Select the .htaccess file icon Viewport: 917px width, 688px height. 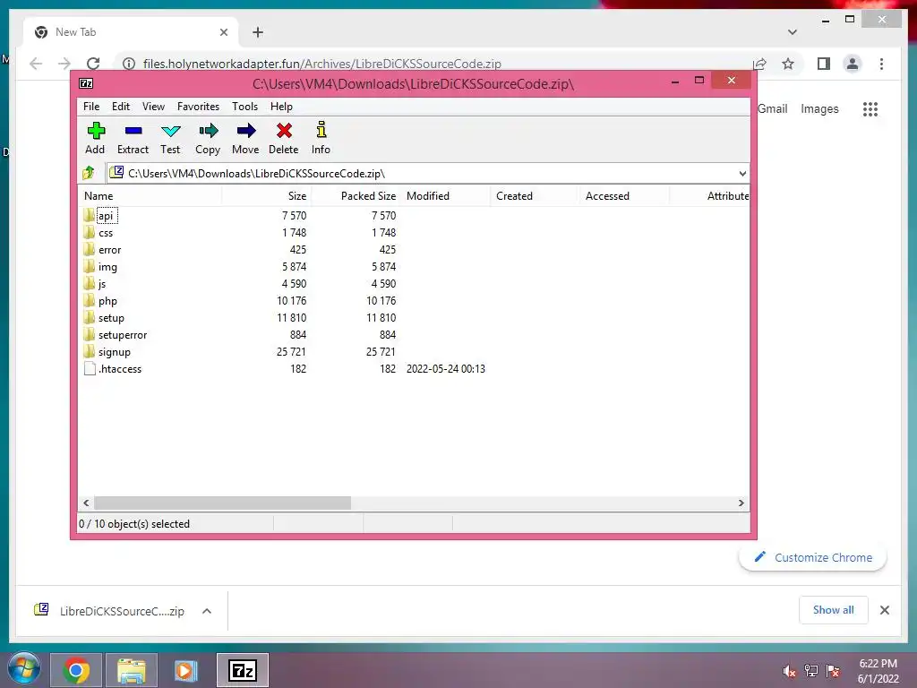90,368
